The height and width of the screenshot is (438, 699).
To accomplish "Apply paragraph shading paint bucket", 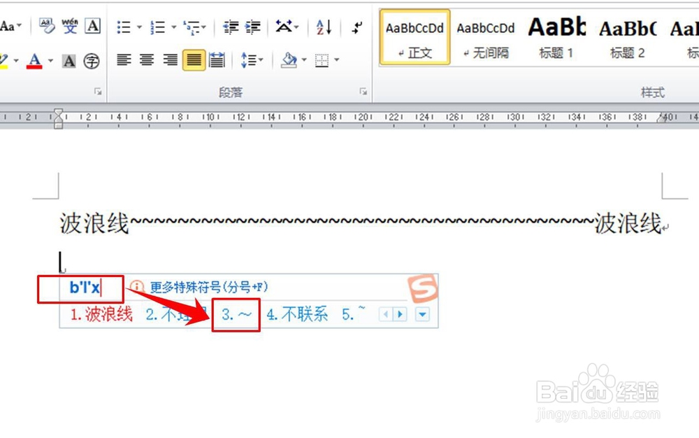I will pyautogui.click(x=289, y=59).
